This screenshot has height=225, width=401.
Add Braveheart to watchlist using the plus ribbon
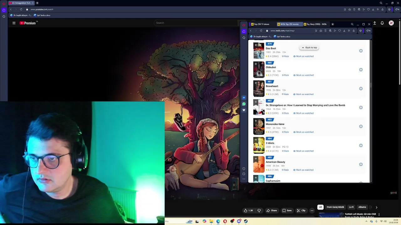pos(256,83)
